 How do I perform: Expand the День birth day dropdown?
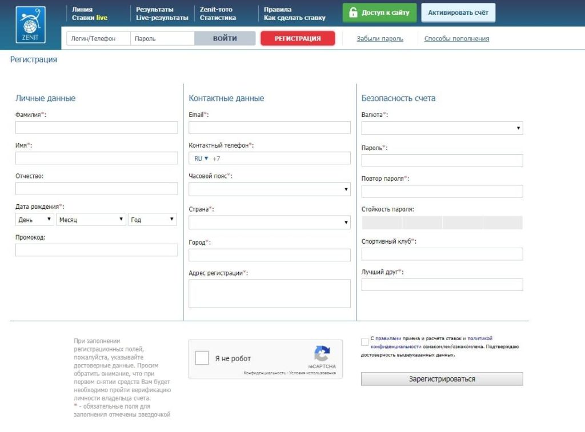pos(34,220)
